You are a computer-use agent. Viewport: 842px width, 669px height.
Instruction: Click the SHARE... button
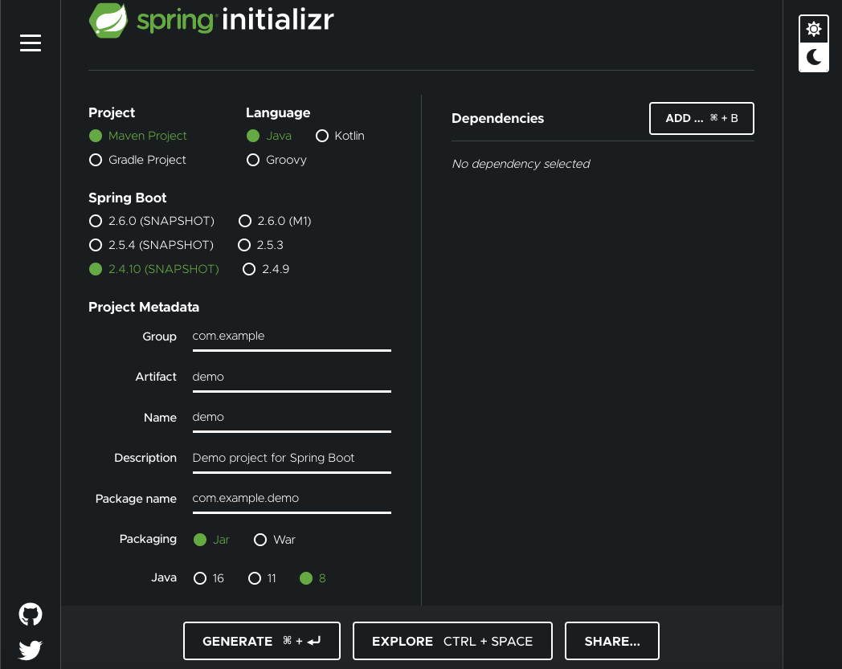pyautogui.click(x=611, y=641)
